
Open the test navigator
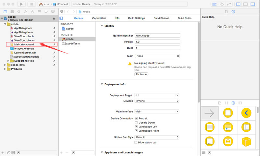[32, 12]
